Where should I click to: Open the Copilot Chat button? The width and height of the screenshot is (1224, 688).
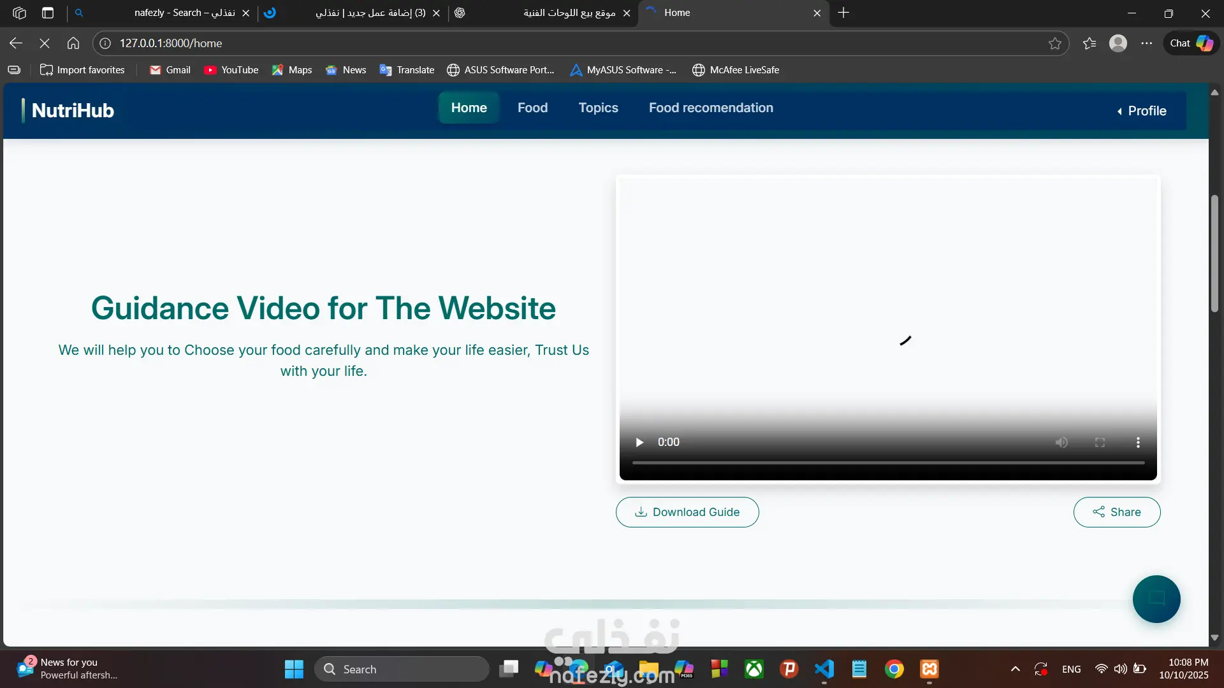[x=1191, y=43]
